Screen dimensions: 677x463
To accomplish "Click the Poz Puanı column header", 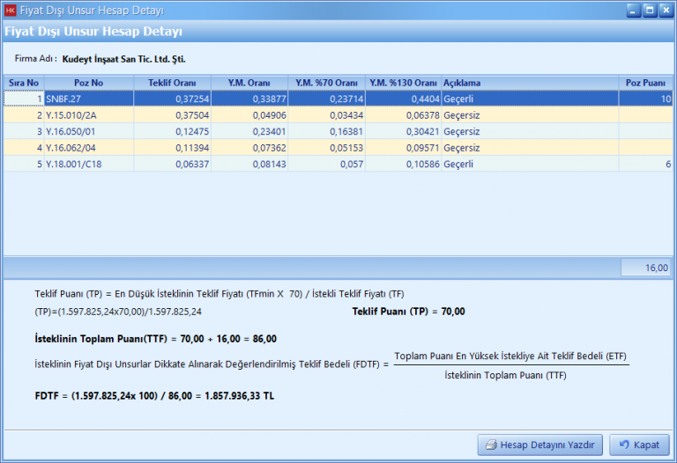I will coord(644,83).
